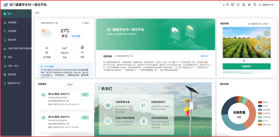Click device title 湘九红果园-杀虫灯7#
Viewport: 280px width, 137px height.
pyautogui.click(x=59, y=94)
